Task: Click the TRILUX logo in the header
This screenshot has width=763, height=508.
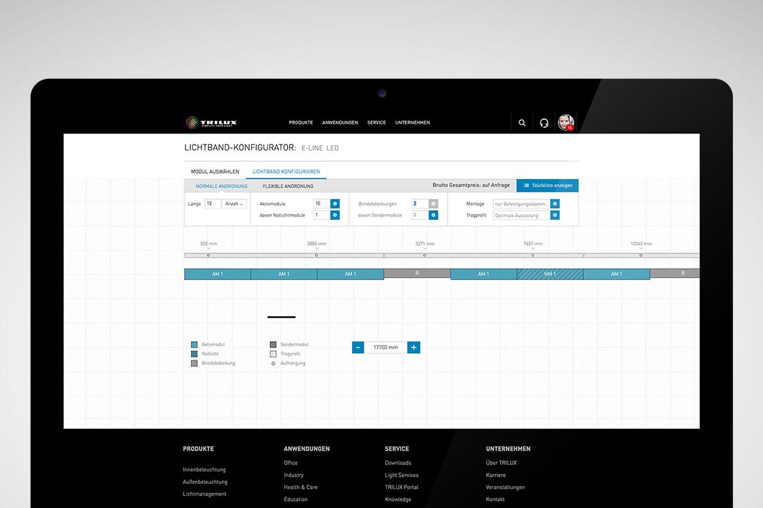Action: click(x=211, y=122)
